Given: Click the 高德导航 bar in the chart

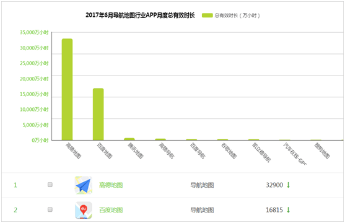Looking at the screenshot, I should [x=160, y=139].
